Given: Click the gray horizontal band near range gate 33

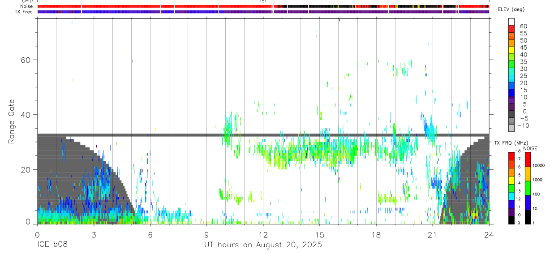Looking at the screenshot, I should pyautogui.click(x=263, y=135).
